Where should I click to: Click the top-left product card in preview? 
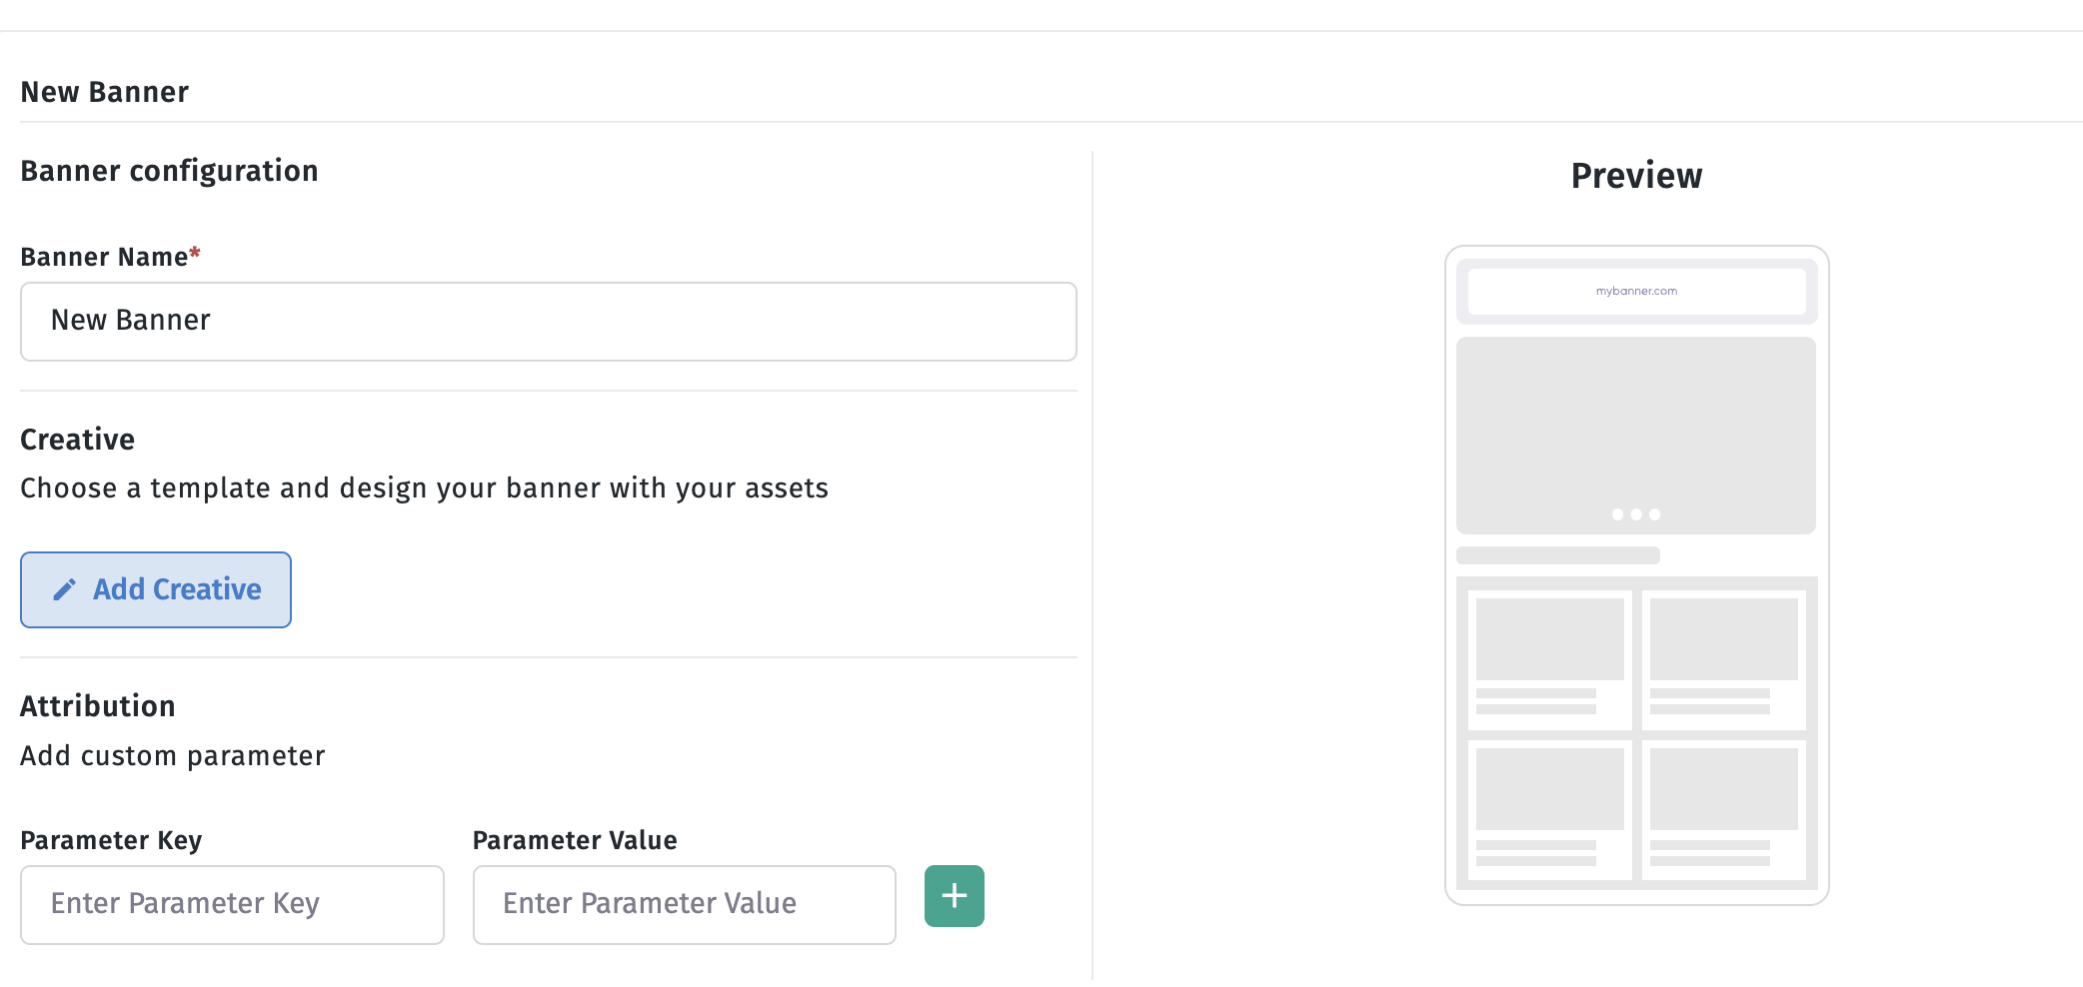(x=1549, y=659)
